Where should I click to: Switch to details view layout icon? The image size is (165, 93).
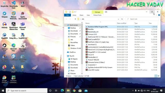pyautogui.click(x=156, y=76)
